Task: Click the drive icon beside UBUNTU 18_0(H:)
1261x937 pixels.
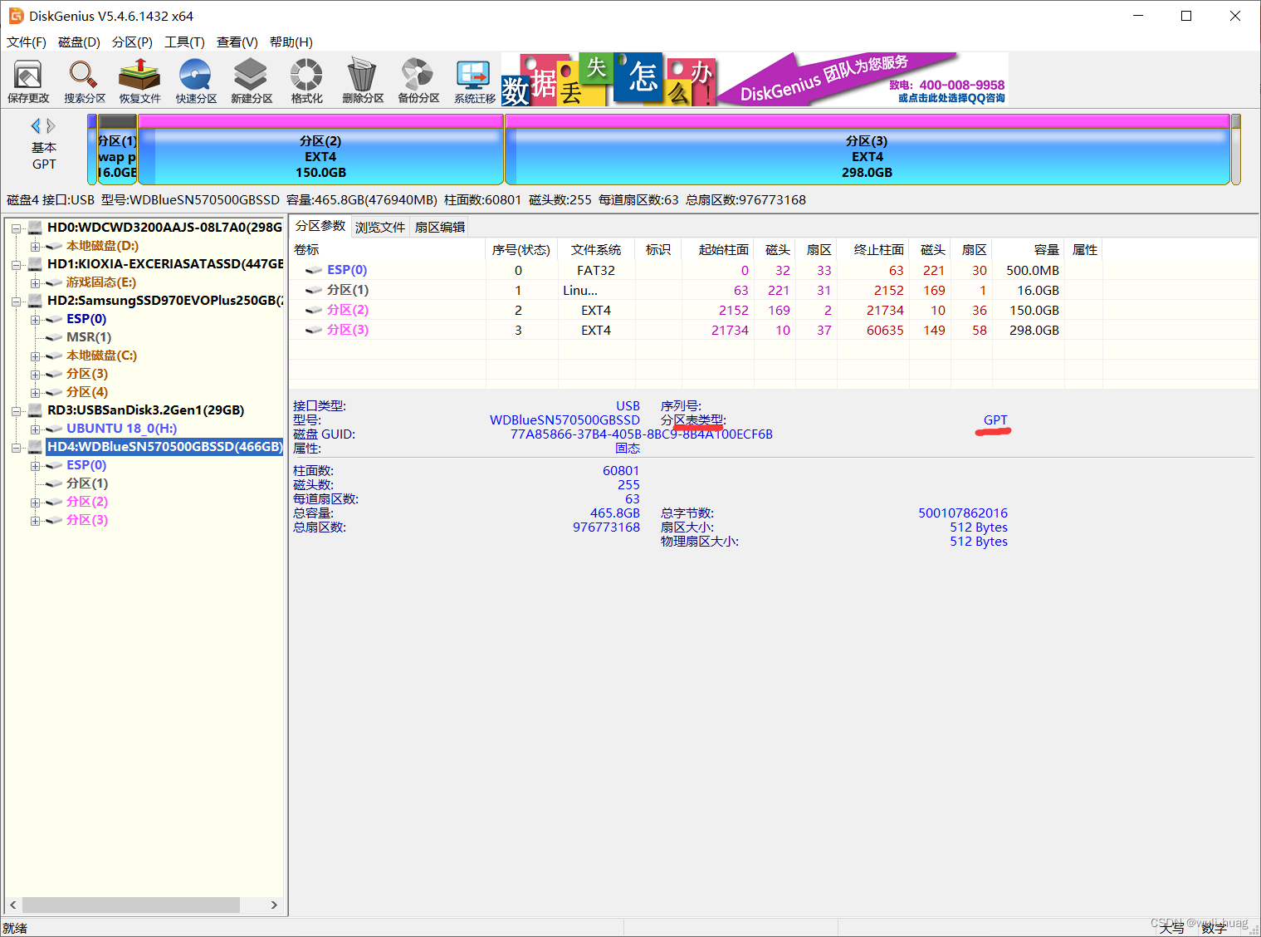Action: [54, 429]
